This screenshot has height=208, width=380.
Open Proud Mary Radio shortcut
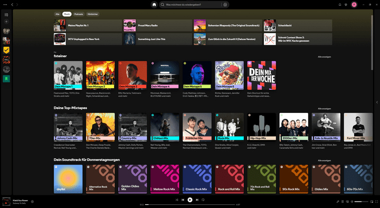click(x=158, y=25)
